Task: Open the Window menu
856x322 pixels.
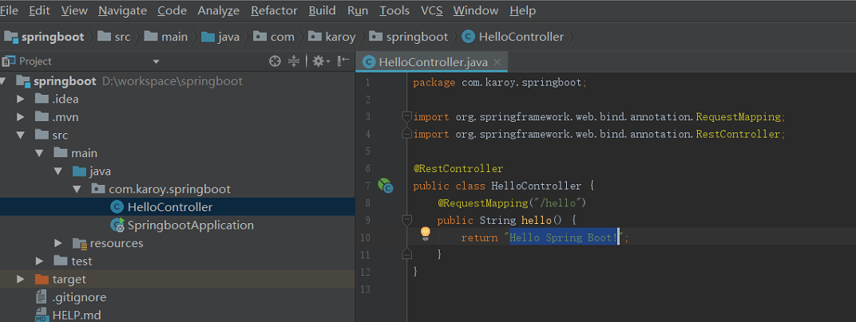Action: click(475, 10)
